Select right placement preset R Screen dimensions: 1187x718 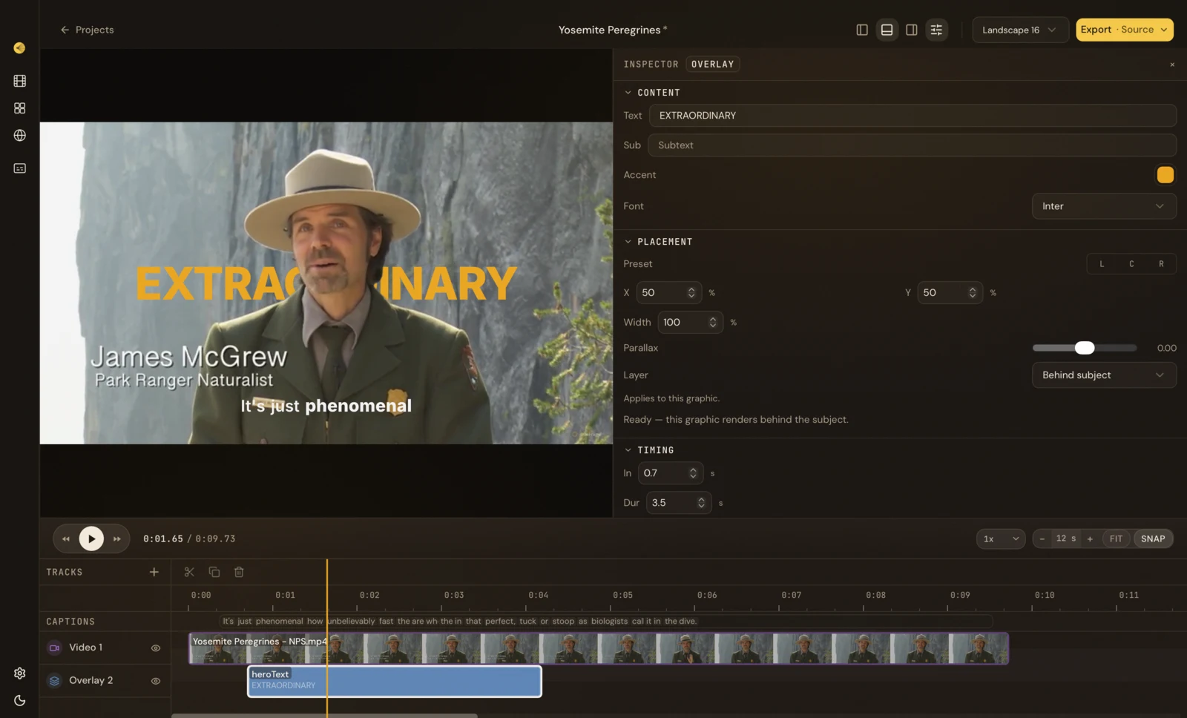[x=1161, y=264]
